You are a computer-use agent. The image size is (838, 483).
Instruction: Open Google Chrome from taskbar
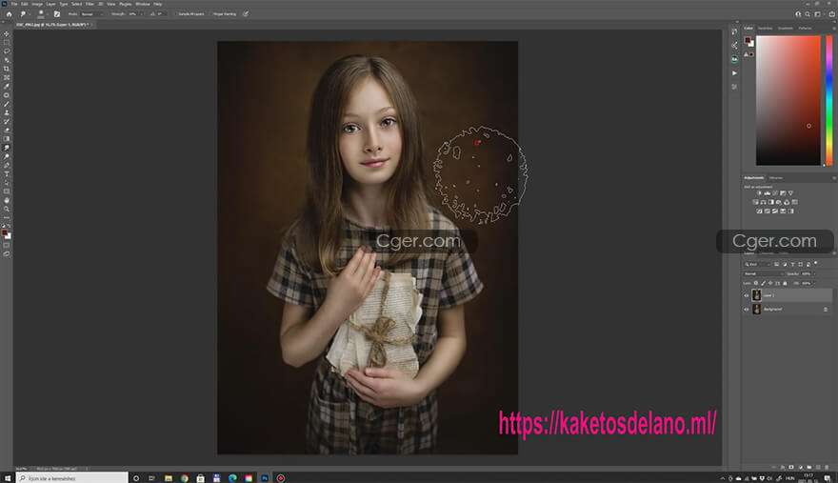(185, 478)
